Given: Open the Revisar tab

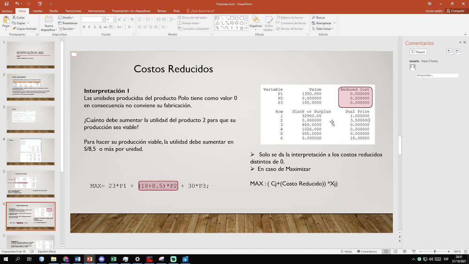Looking at the screenshot, I should [x=162, y=11].
